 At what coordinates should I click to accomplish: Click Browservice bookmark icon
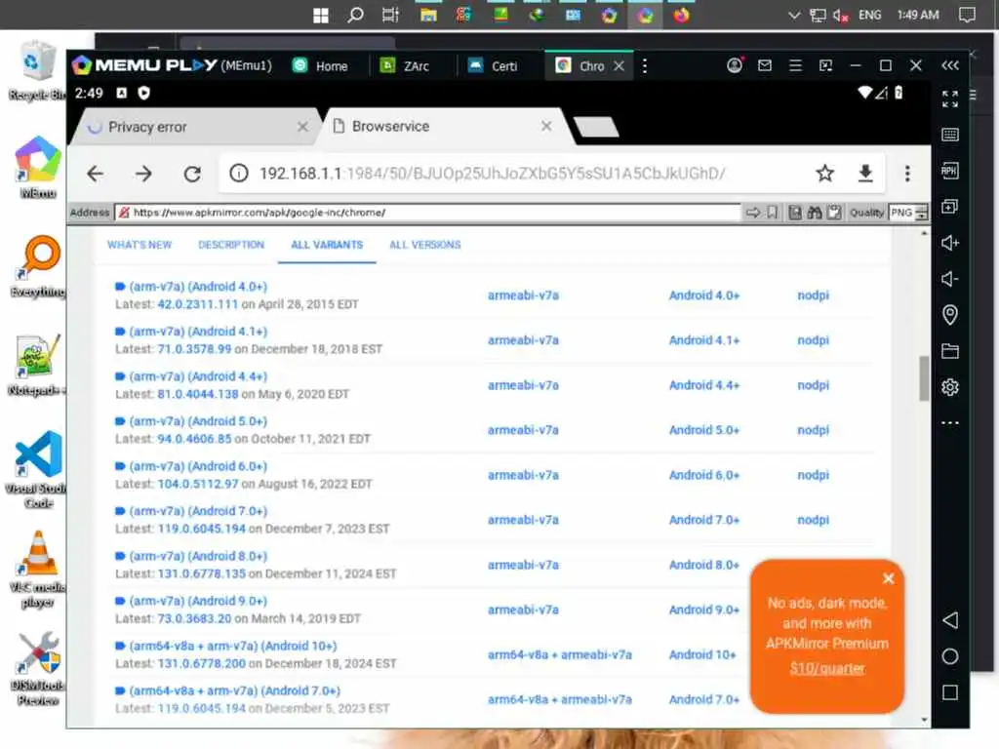(773, 212)
